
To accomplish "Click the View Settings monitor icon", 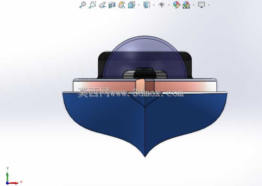I will [201, 5].
